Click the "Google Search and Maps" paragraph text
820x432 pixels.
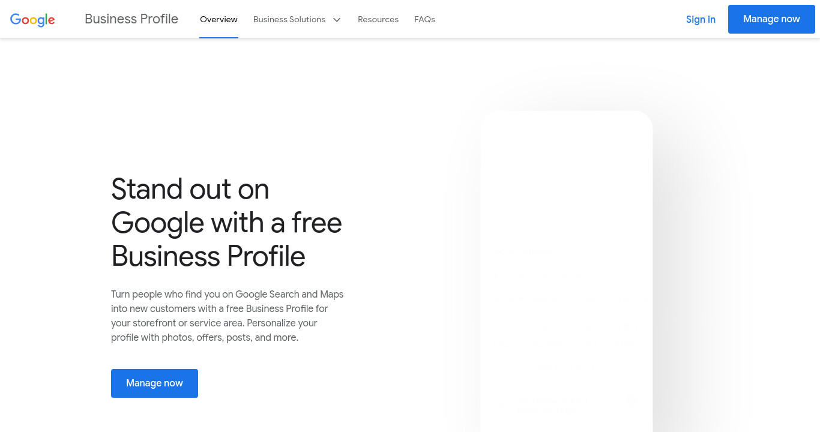pos(289,294)
